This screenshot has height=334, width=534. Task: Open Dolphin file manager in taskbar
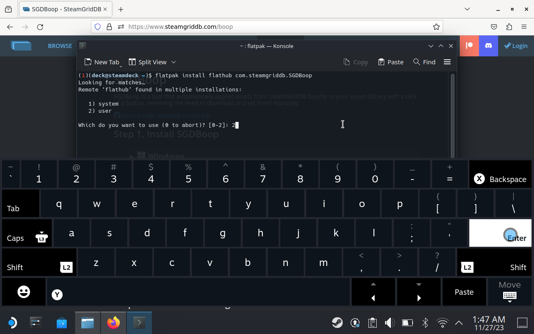pos(88,323)
